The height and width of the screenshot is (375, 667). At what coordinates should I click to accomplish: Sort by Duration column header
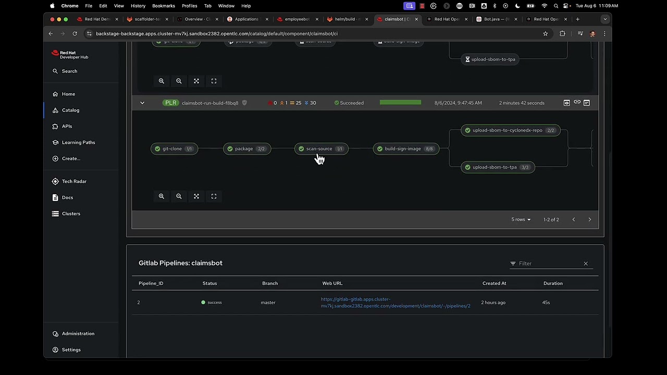553,283
